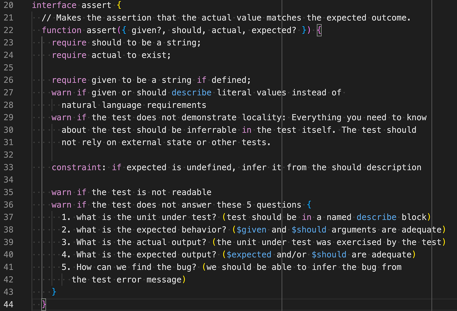This screenshot has width=457, height=311.
Task: Click line number 25 beside the empty line
Action: (8, 68)
